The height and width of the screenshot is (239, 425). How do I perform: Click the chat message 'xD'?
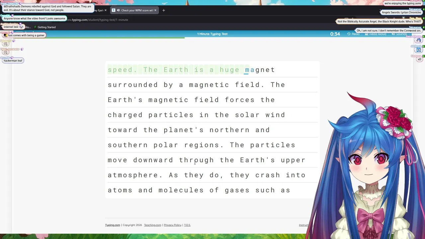[419, 59]
